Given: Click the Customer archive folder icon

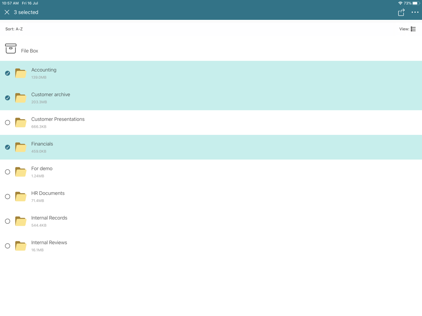Looking at the screenshot, I should 21,98.
